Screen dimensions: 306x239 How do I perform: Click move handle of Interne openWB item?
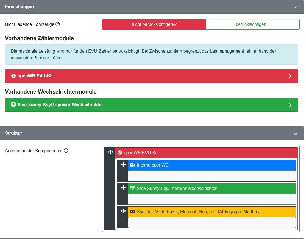[x=123, y=165]
